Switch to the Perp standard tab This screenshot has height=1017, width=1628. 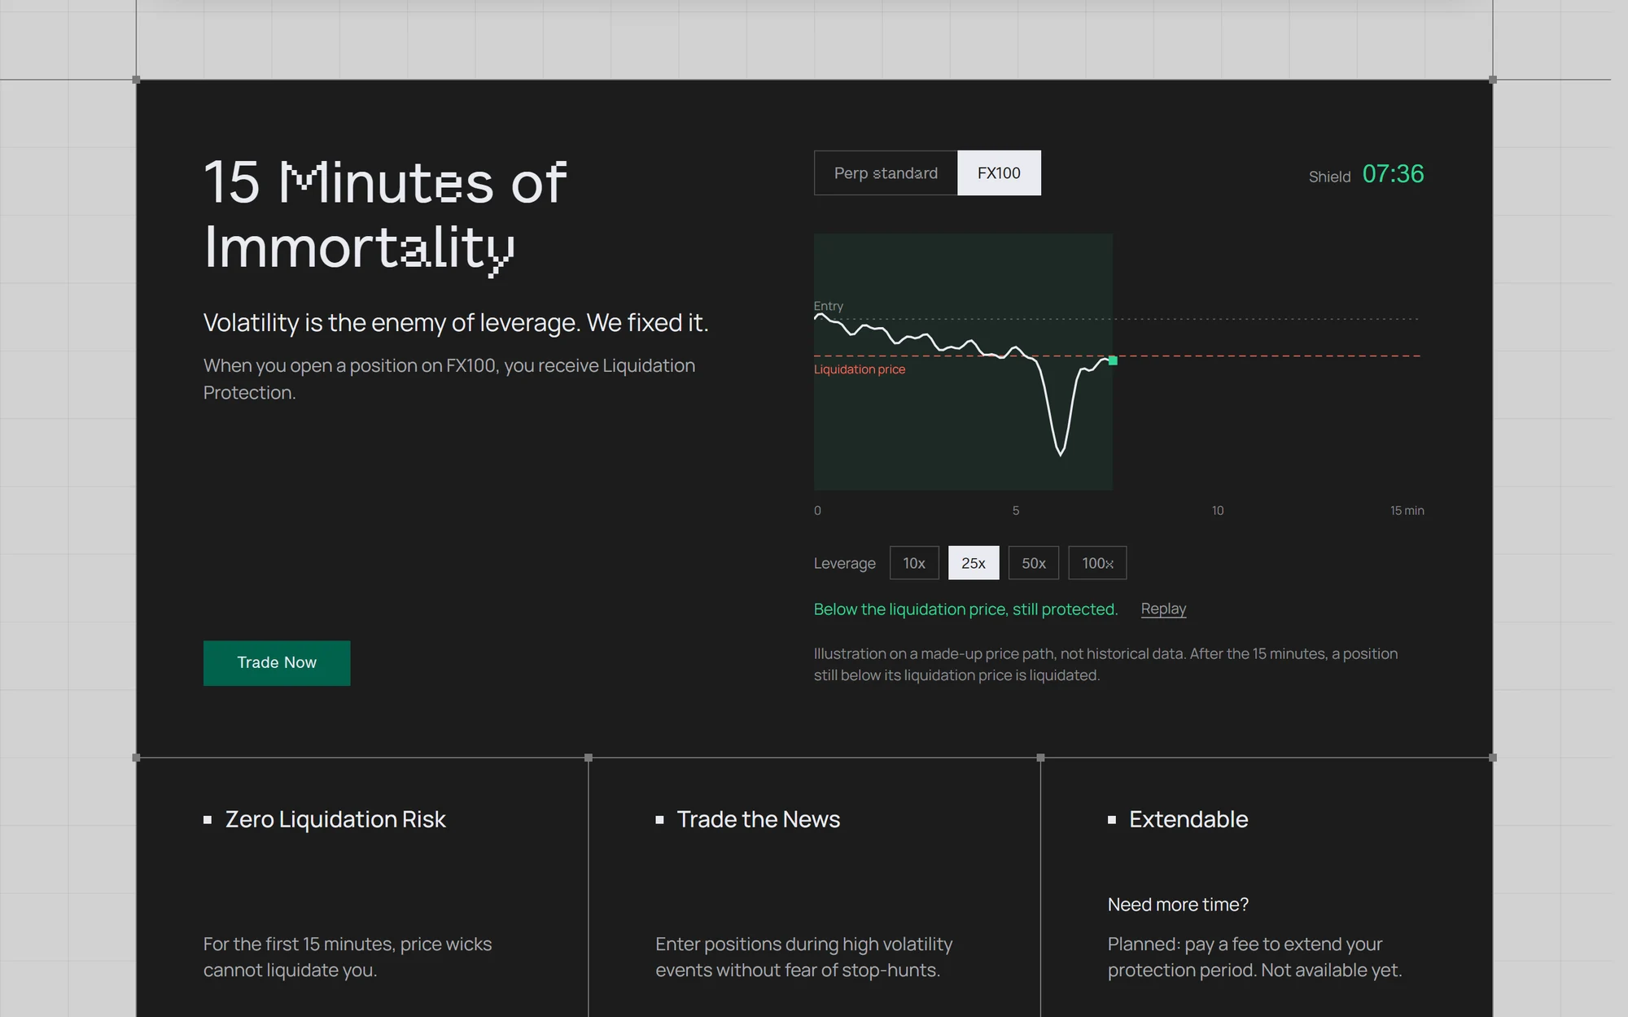click(x=886, y=172)
